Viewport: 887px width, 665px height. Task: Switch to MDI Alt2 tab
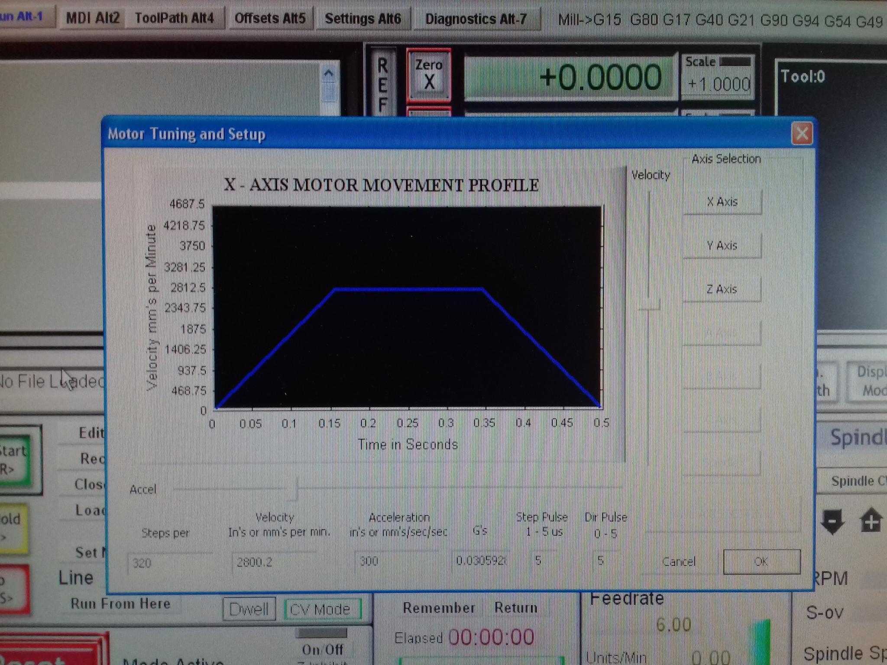pos(93,18)
